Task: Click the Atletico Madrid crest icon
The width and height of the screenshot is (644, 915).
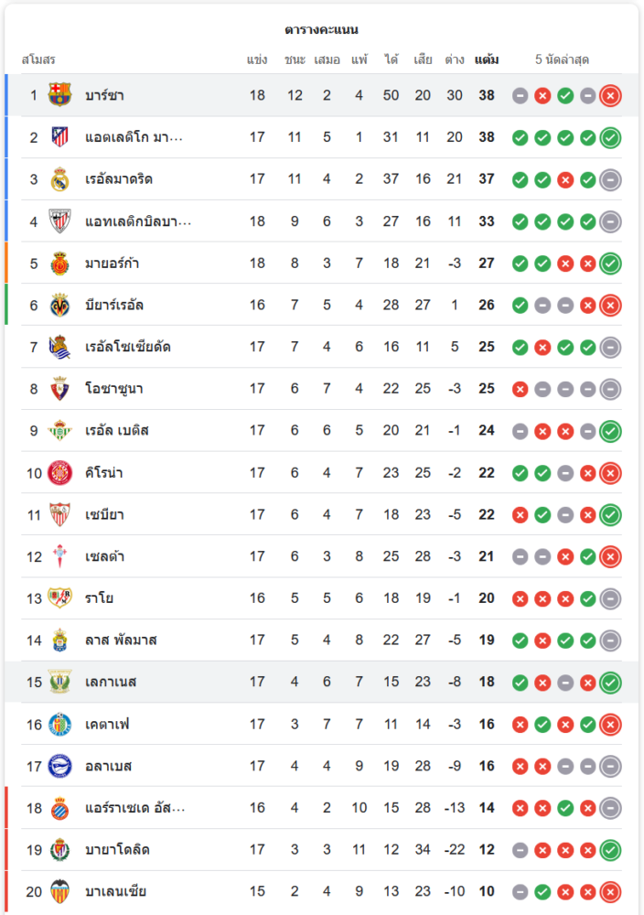Action: 60,137
